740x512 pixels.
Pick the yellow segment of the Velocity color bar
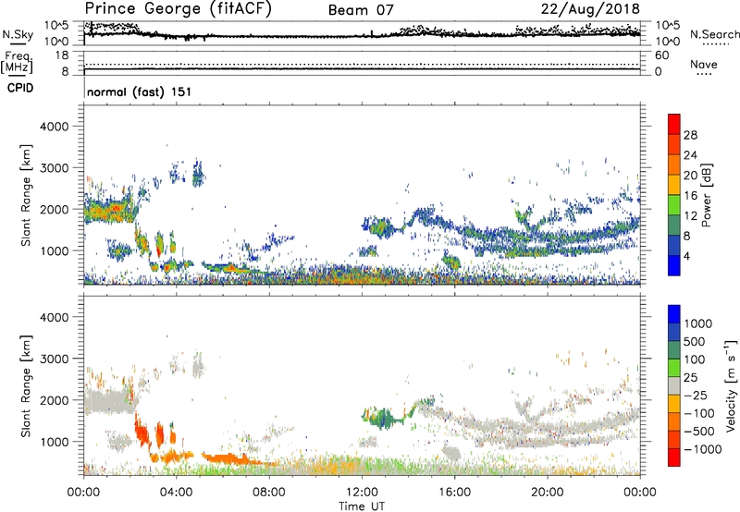coord(674,404)
